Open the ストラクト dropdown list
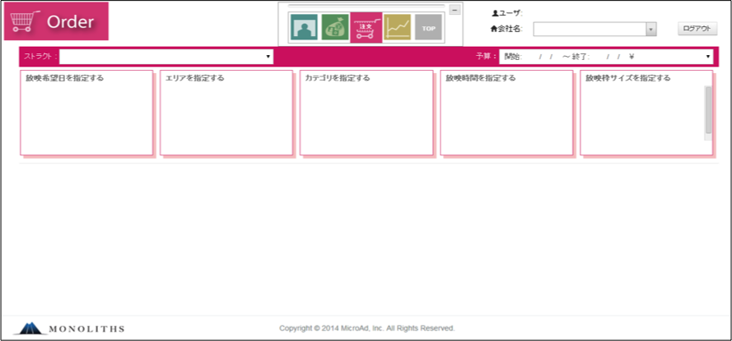732x341 pixels. coord(268,57)
